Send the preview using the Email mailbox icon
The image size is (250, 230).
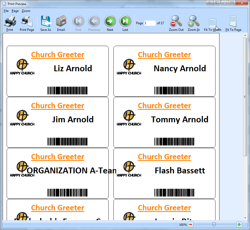61,21
